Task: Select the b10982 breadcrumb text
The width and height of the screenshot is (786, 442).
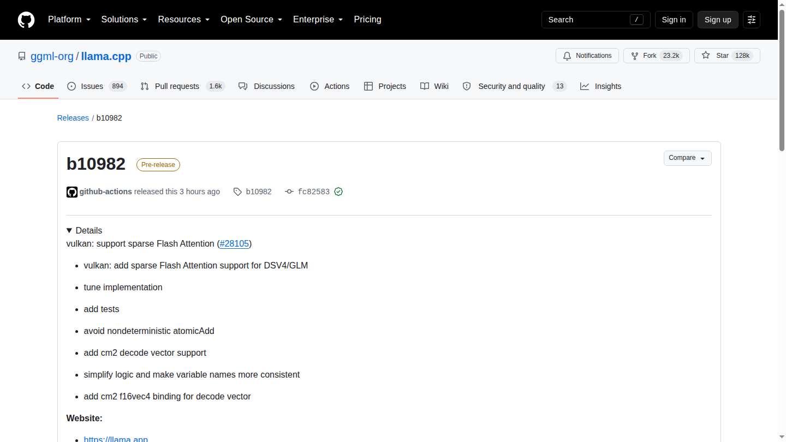Action: [x=109, y=118]
